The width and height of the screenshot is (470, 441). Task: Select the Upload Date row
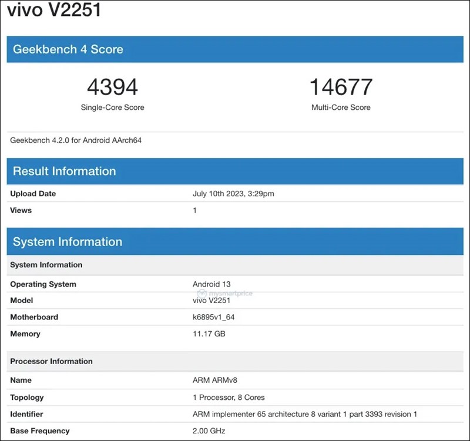point(32,194)
